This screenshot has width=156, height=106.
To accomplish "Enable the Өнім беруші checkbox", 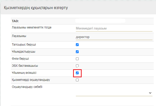I will 77,59.
